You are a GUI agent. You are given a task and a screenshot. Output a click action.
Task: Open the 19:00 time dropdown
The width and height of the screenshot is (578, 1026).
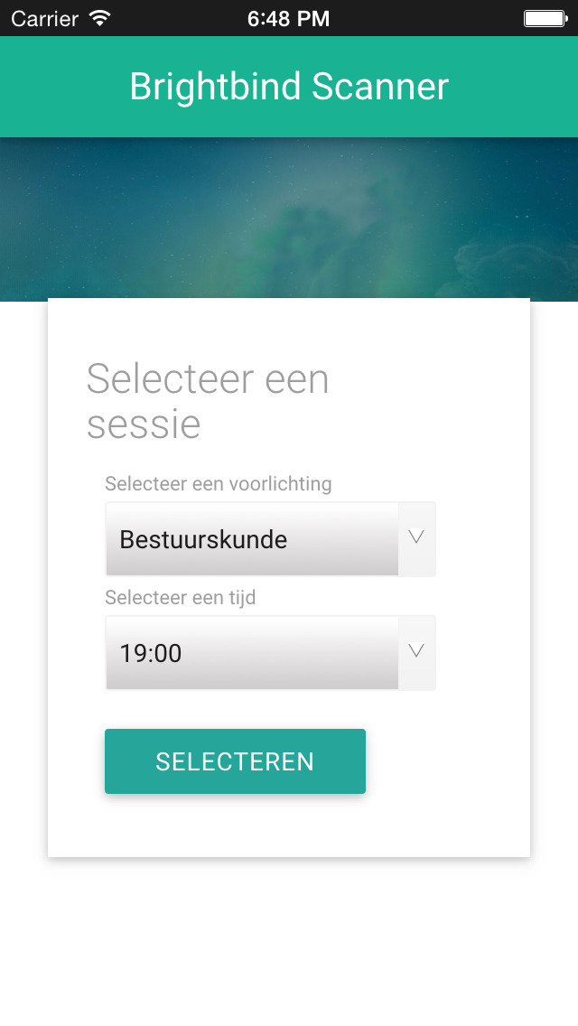270,652
